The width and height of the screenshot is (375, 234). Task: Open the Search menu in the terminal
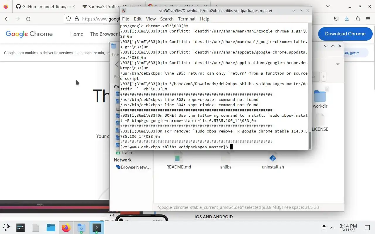click(x=167, y=19)
